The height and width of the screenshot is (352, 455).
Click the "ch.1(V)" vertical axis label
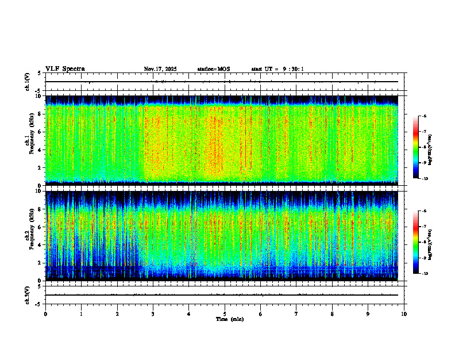click(x=28, y=82)
